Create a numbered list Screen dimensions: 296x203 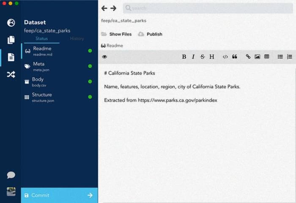(x=290, y=57)
